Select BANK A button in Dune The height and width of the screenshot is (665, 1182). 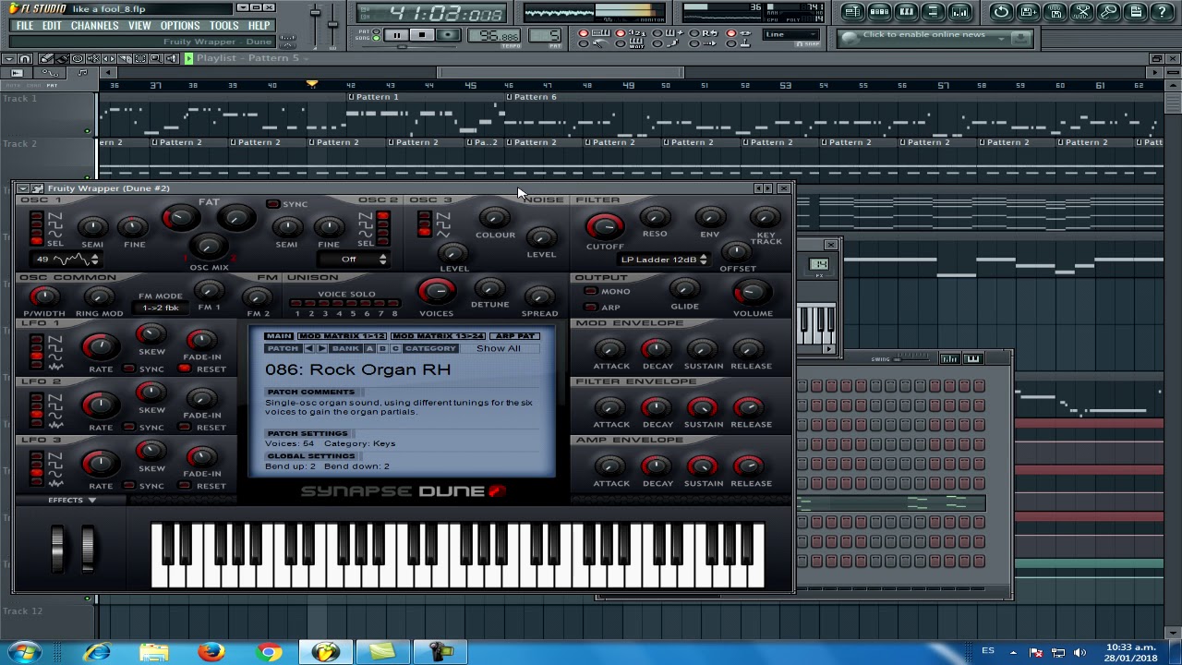pos(369,348)
